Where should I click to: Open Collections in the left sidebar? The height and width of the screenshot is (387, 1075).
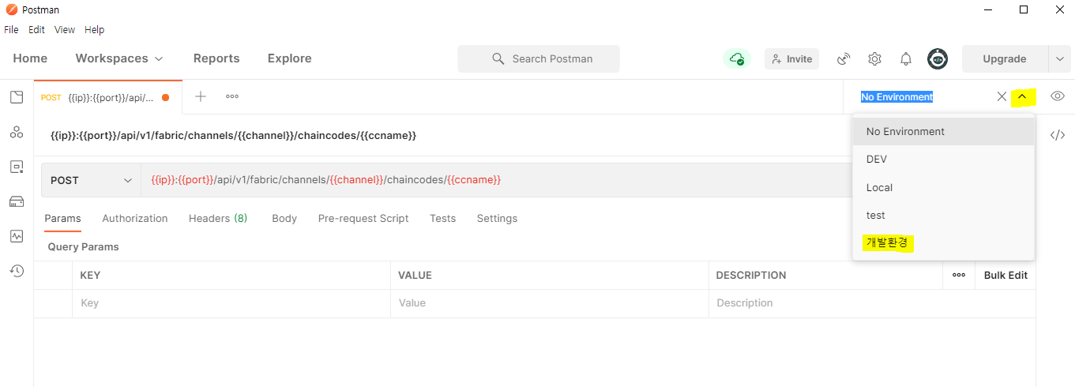point(17,97)
